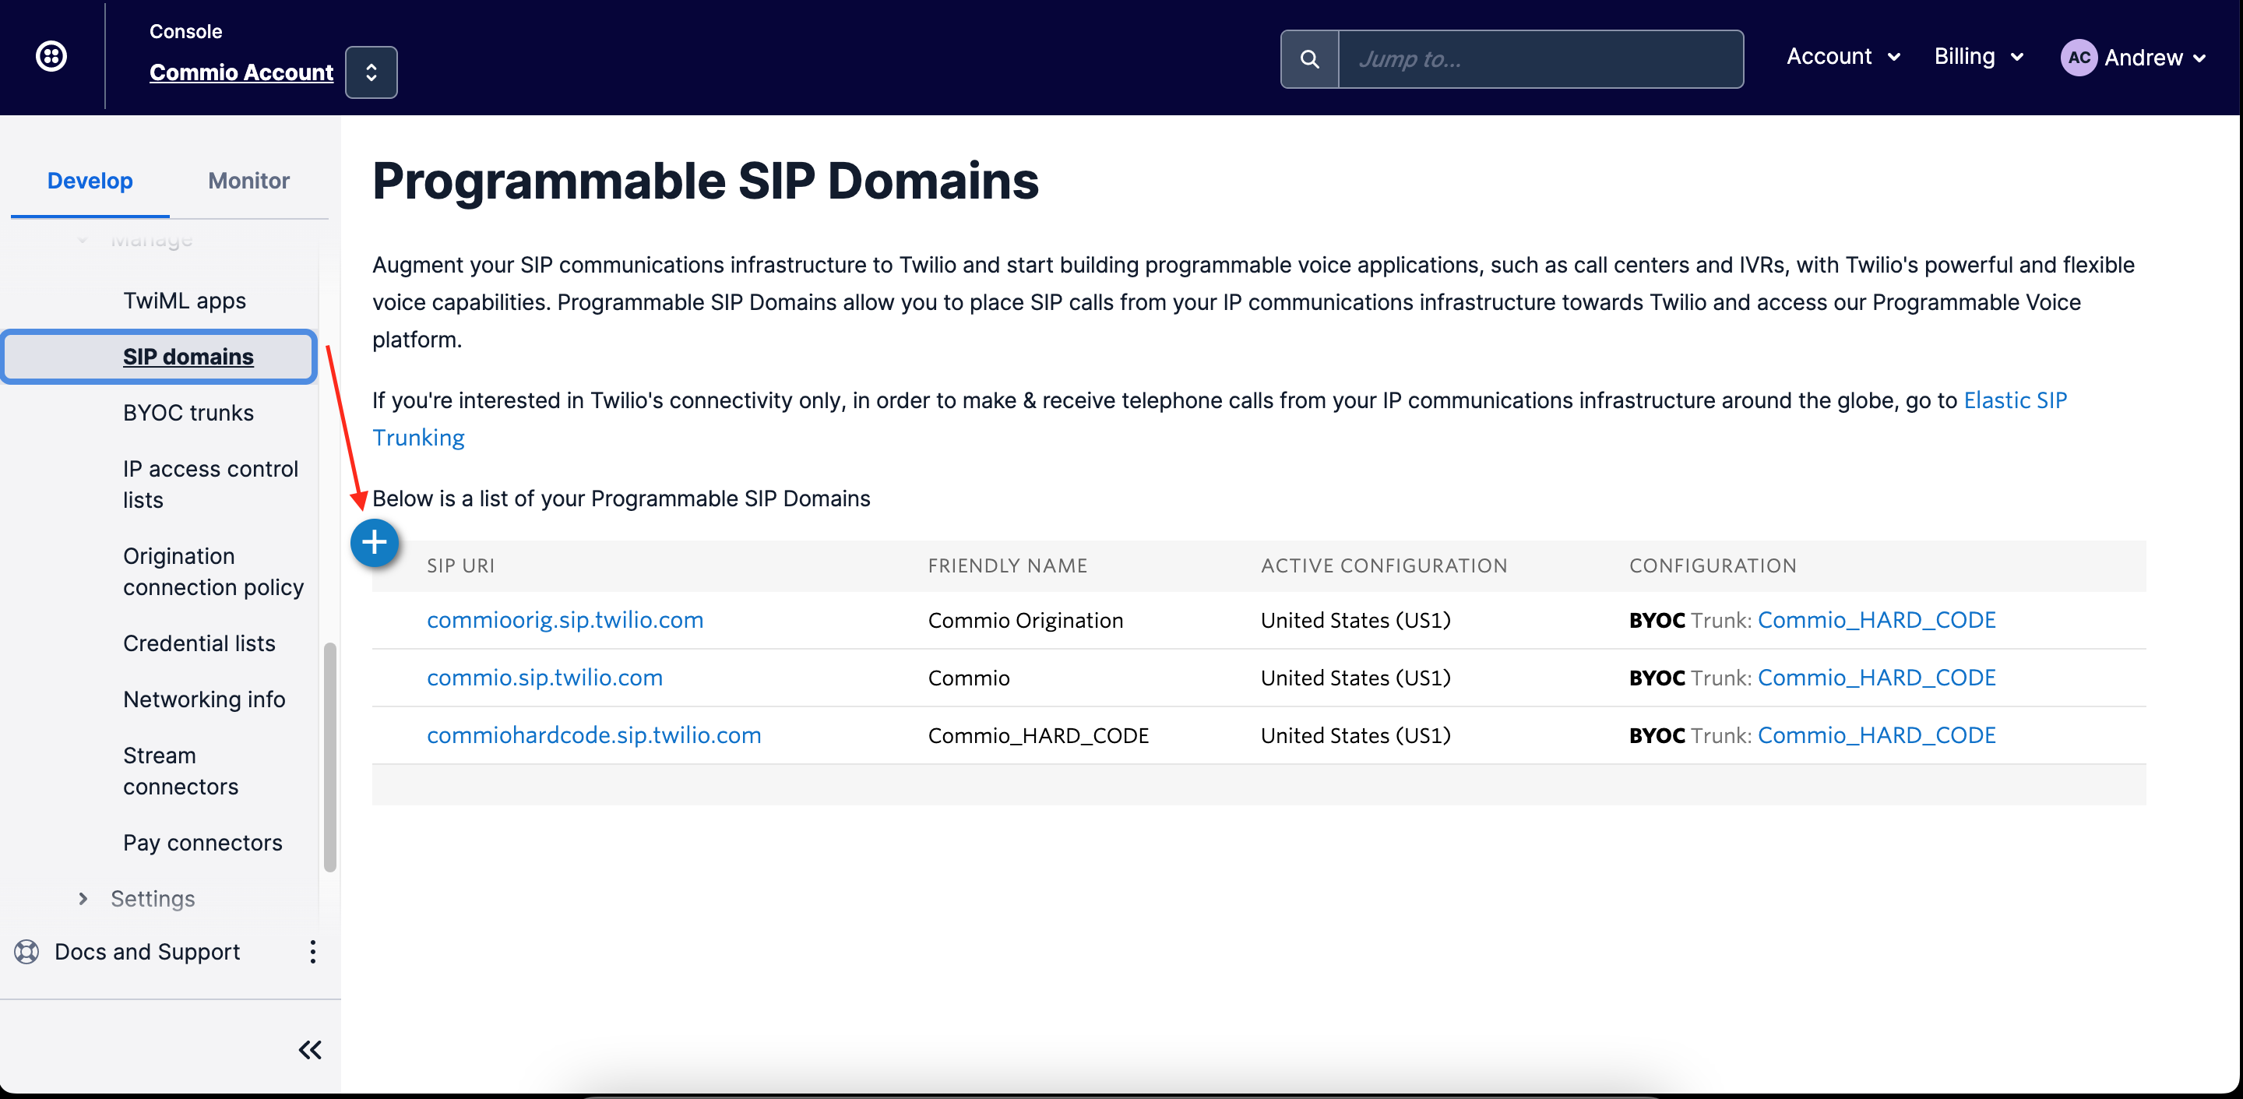Switch to the Monitor tab
This screenshot has height=1099, width=2243.
(248, 180)
